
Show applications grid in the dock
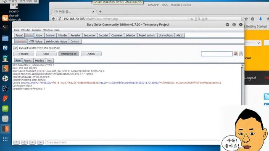(x=5, y=139)
